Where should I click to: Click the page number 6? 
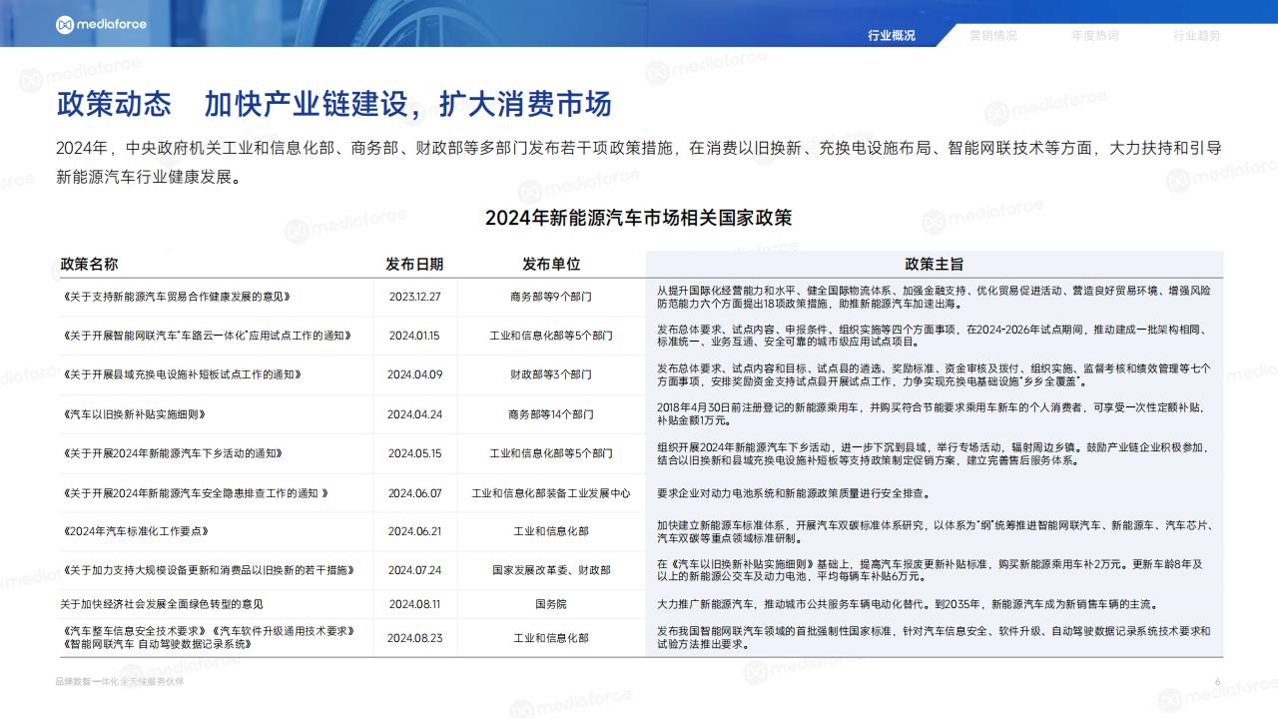click(1218, 681)
